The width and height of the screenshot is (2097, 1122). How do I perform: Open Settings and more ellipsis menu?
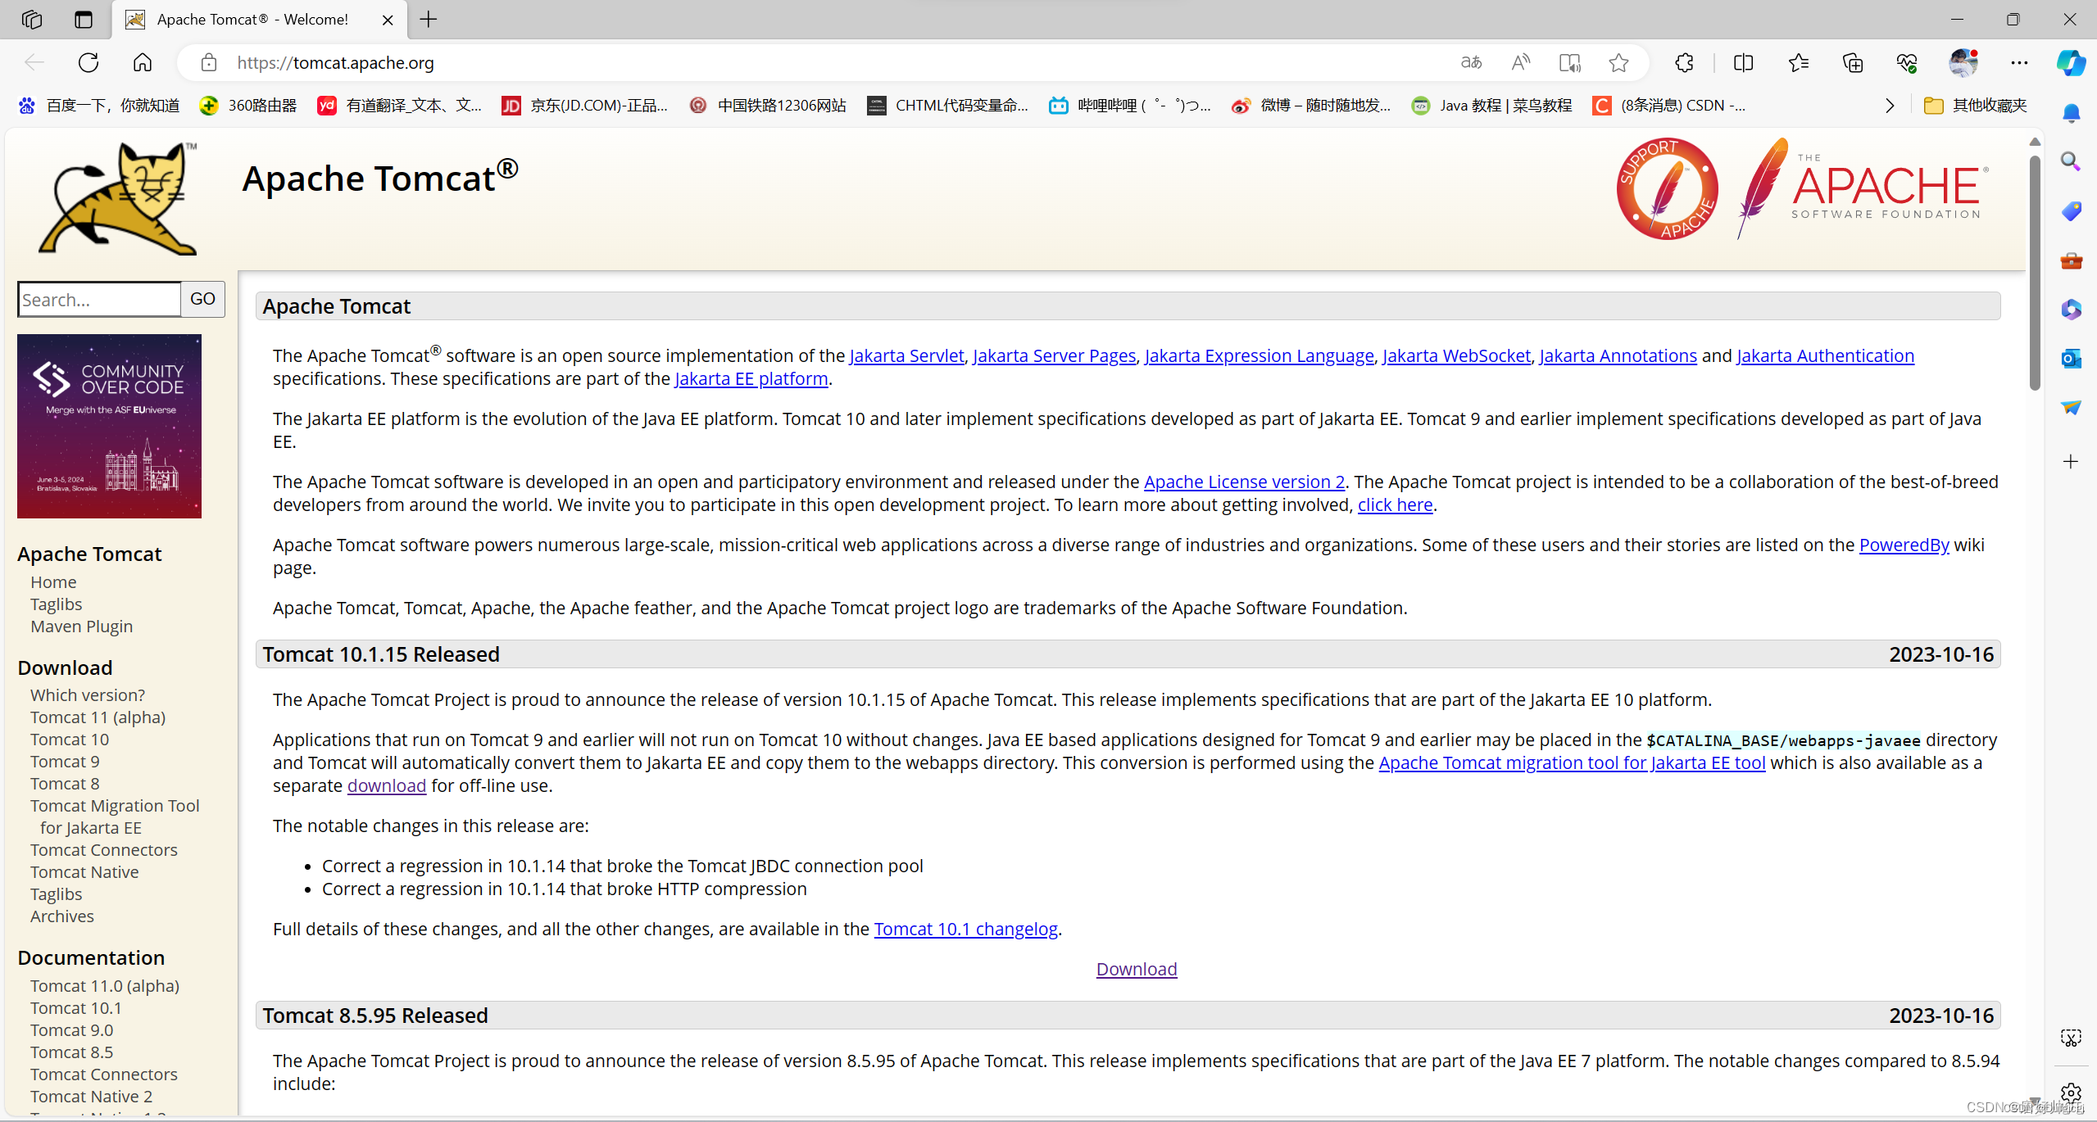point(2019,62)
